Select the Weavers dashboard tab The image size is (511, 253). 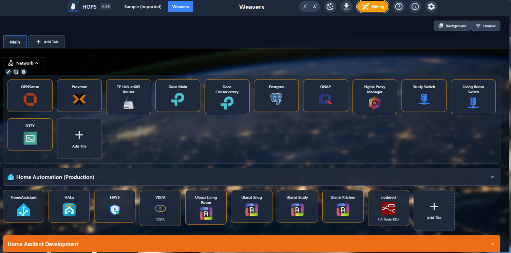[x=181, y=6]
